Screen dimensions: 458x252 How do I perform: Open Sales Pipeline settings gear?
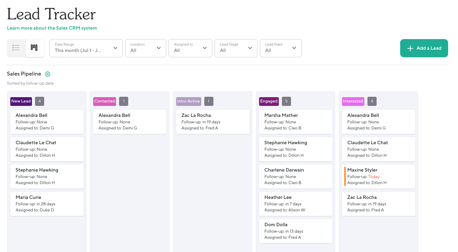point(48,74)
